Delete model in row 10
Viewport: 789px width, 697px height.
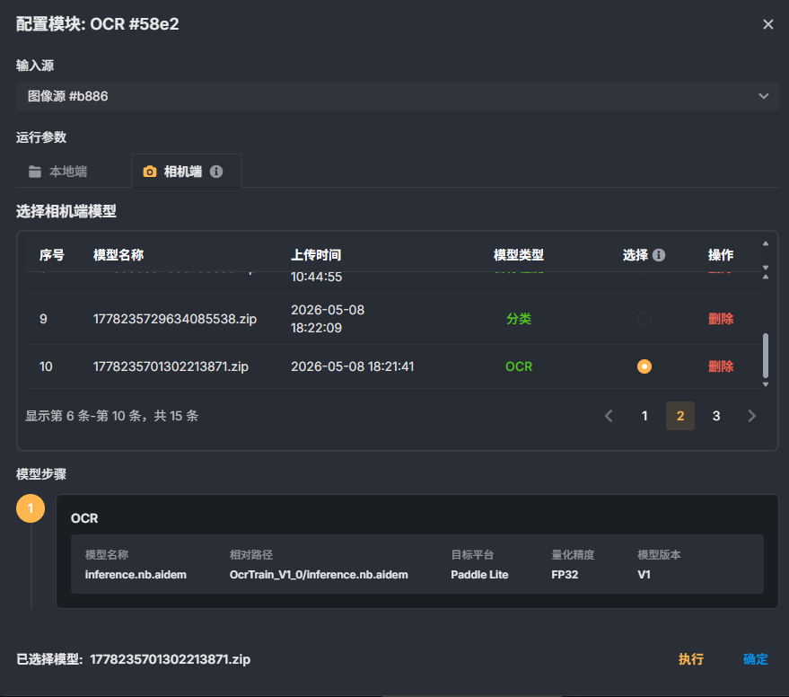tap(721, 366)
